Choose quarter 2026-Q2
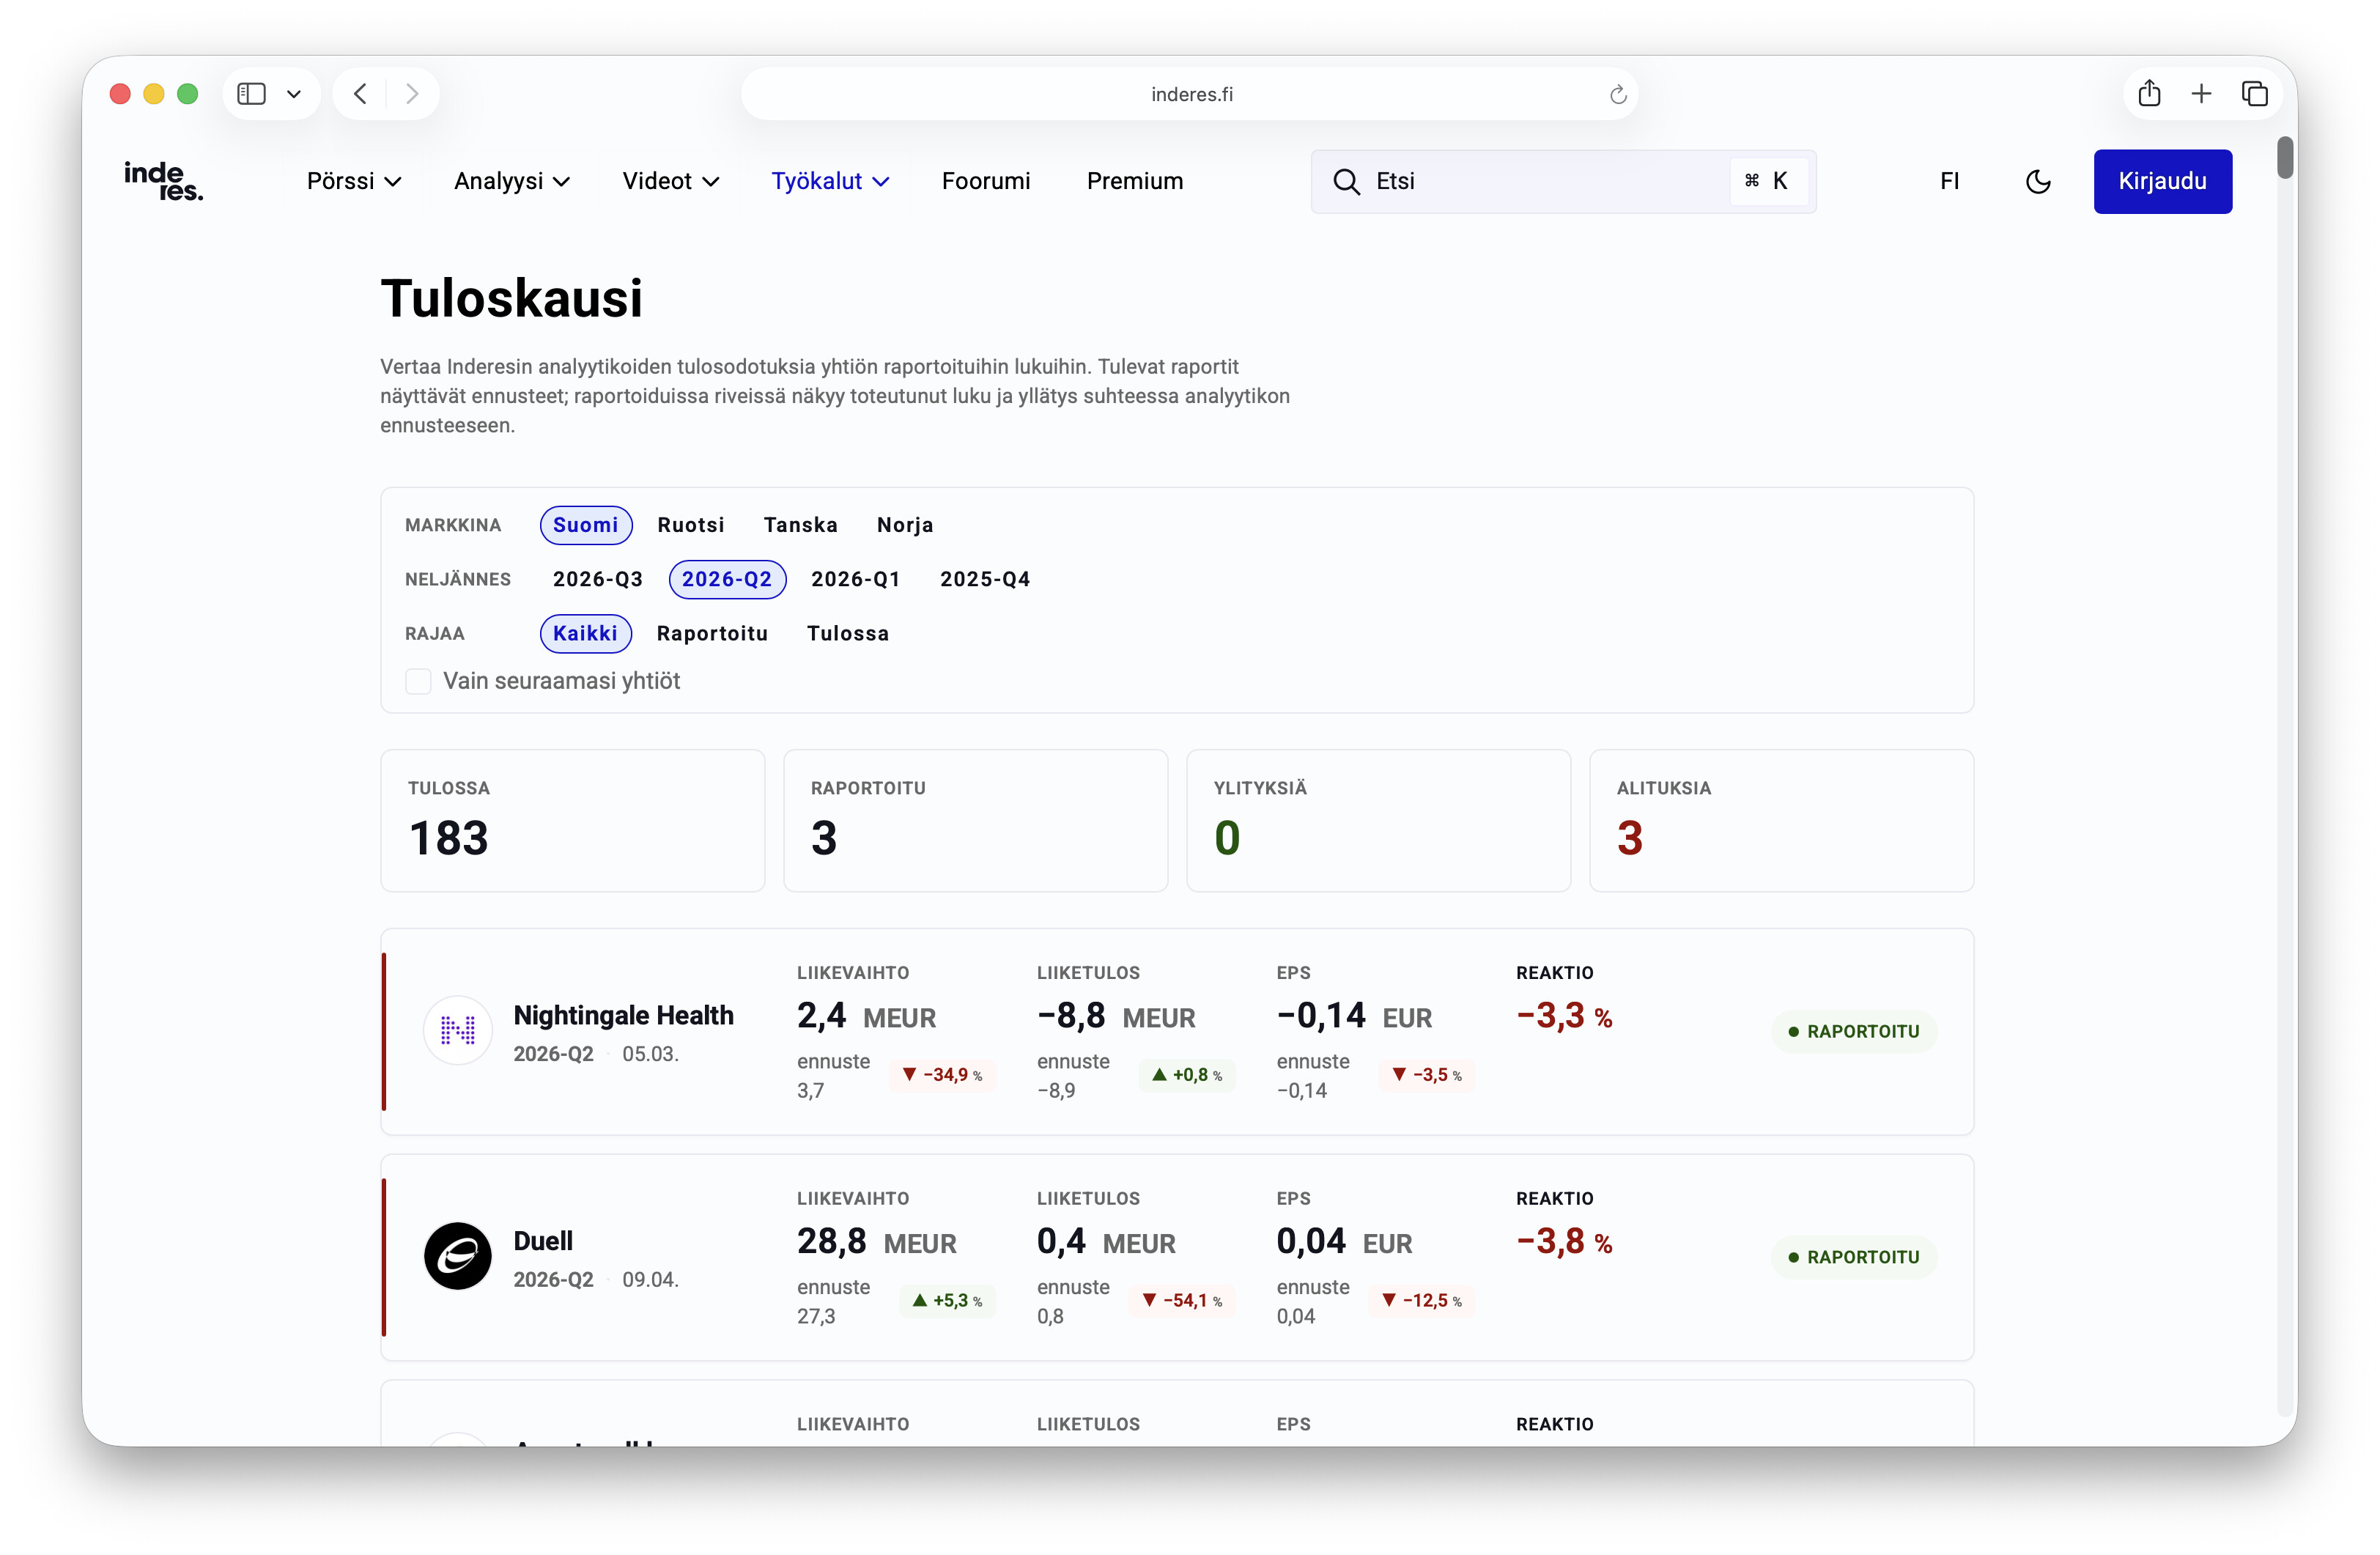The width and height of the screenshot is (2380, 1555). click(x=727, y=579)
